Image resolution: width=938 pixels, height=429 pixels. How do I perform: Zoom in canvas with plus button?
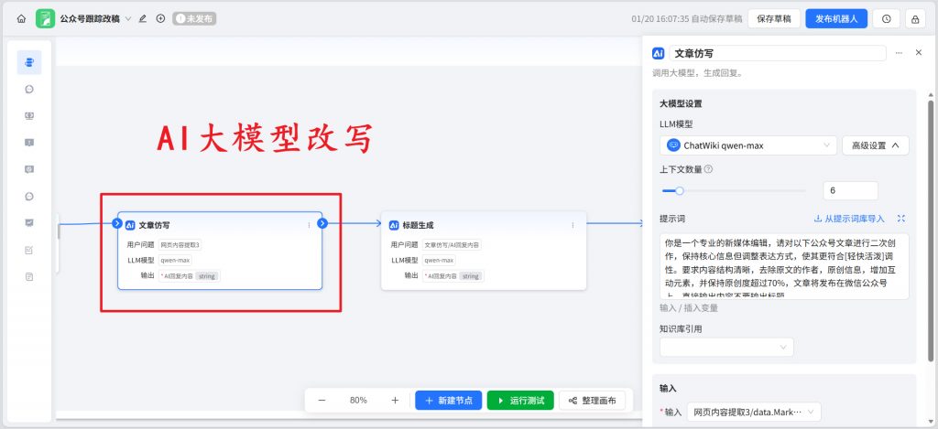coord(395,401)
